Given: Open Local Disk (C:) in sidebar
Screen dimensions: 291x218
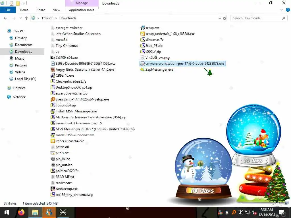Looking at the screenshot, I should (25, 79).
